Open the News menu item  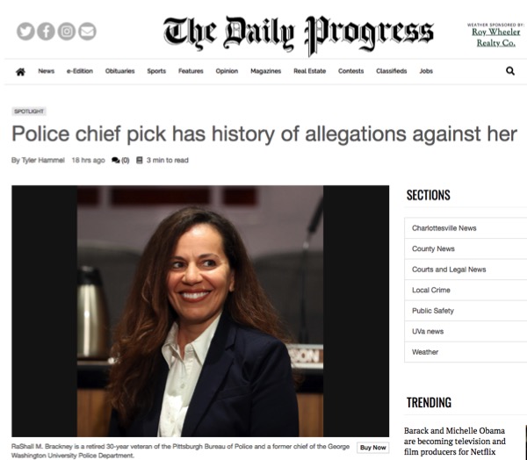coord(47,71)
